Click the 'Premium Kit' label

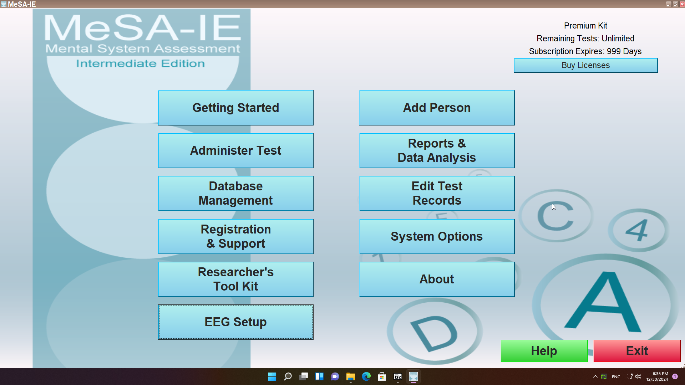click(x=585, y=26)
